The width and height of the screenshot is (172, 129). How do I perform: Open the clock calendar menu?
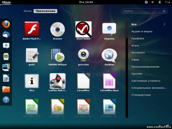click(86, 2)
